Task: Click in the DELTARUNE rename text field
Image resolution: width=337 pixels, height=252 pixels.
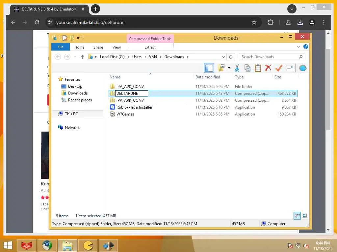Action: [132, 94]
